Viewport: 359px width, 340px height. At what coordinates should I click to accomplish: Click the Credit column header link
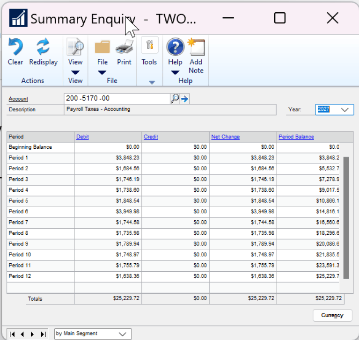[x=151, y=137]
